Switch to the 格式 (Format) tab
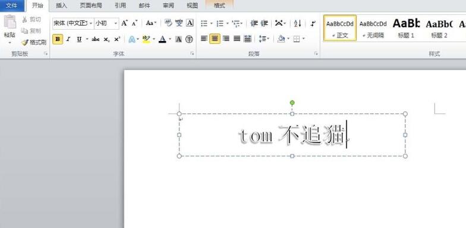Image resolution: width=466 pixels, height=228 pixels. [x=219, y=6]
